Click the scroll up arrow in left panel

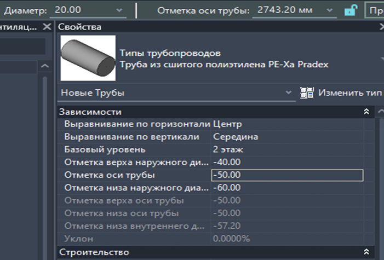45,66
